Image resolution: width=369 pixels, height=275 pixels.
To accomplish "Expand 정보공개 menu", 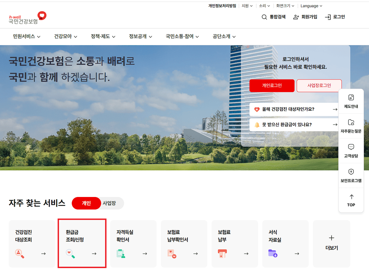I will [141, 36].
